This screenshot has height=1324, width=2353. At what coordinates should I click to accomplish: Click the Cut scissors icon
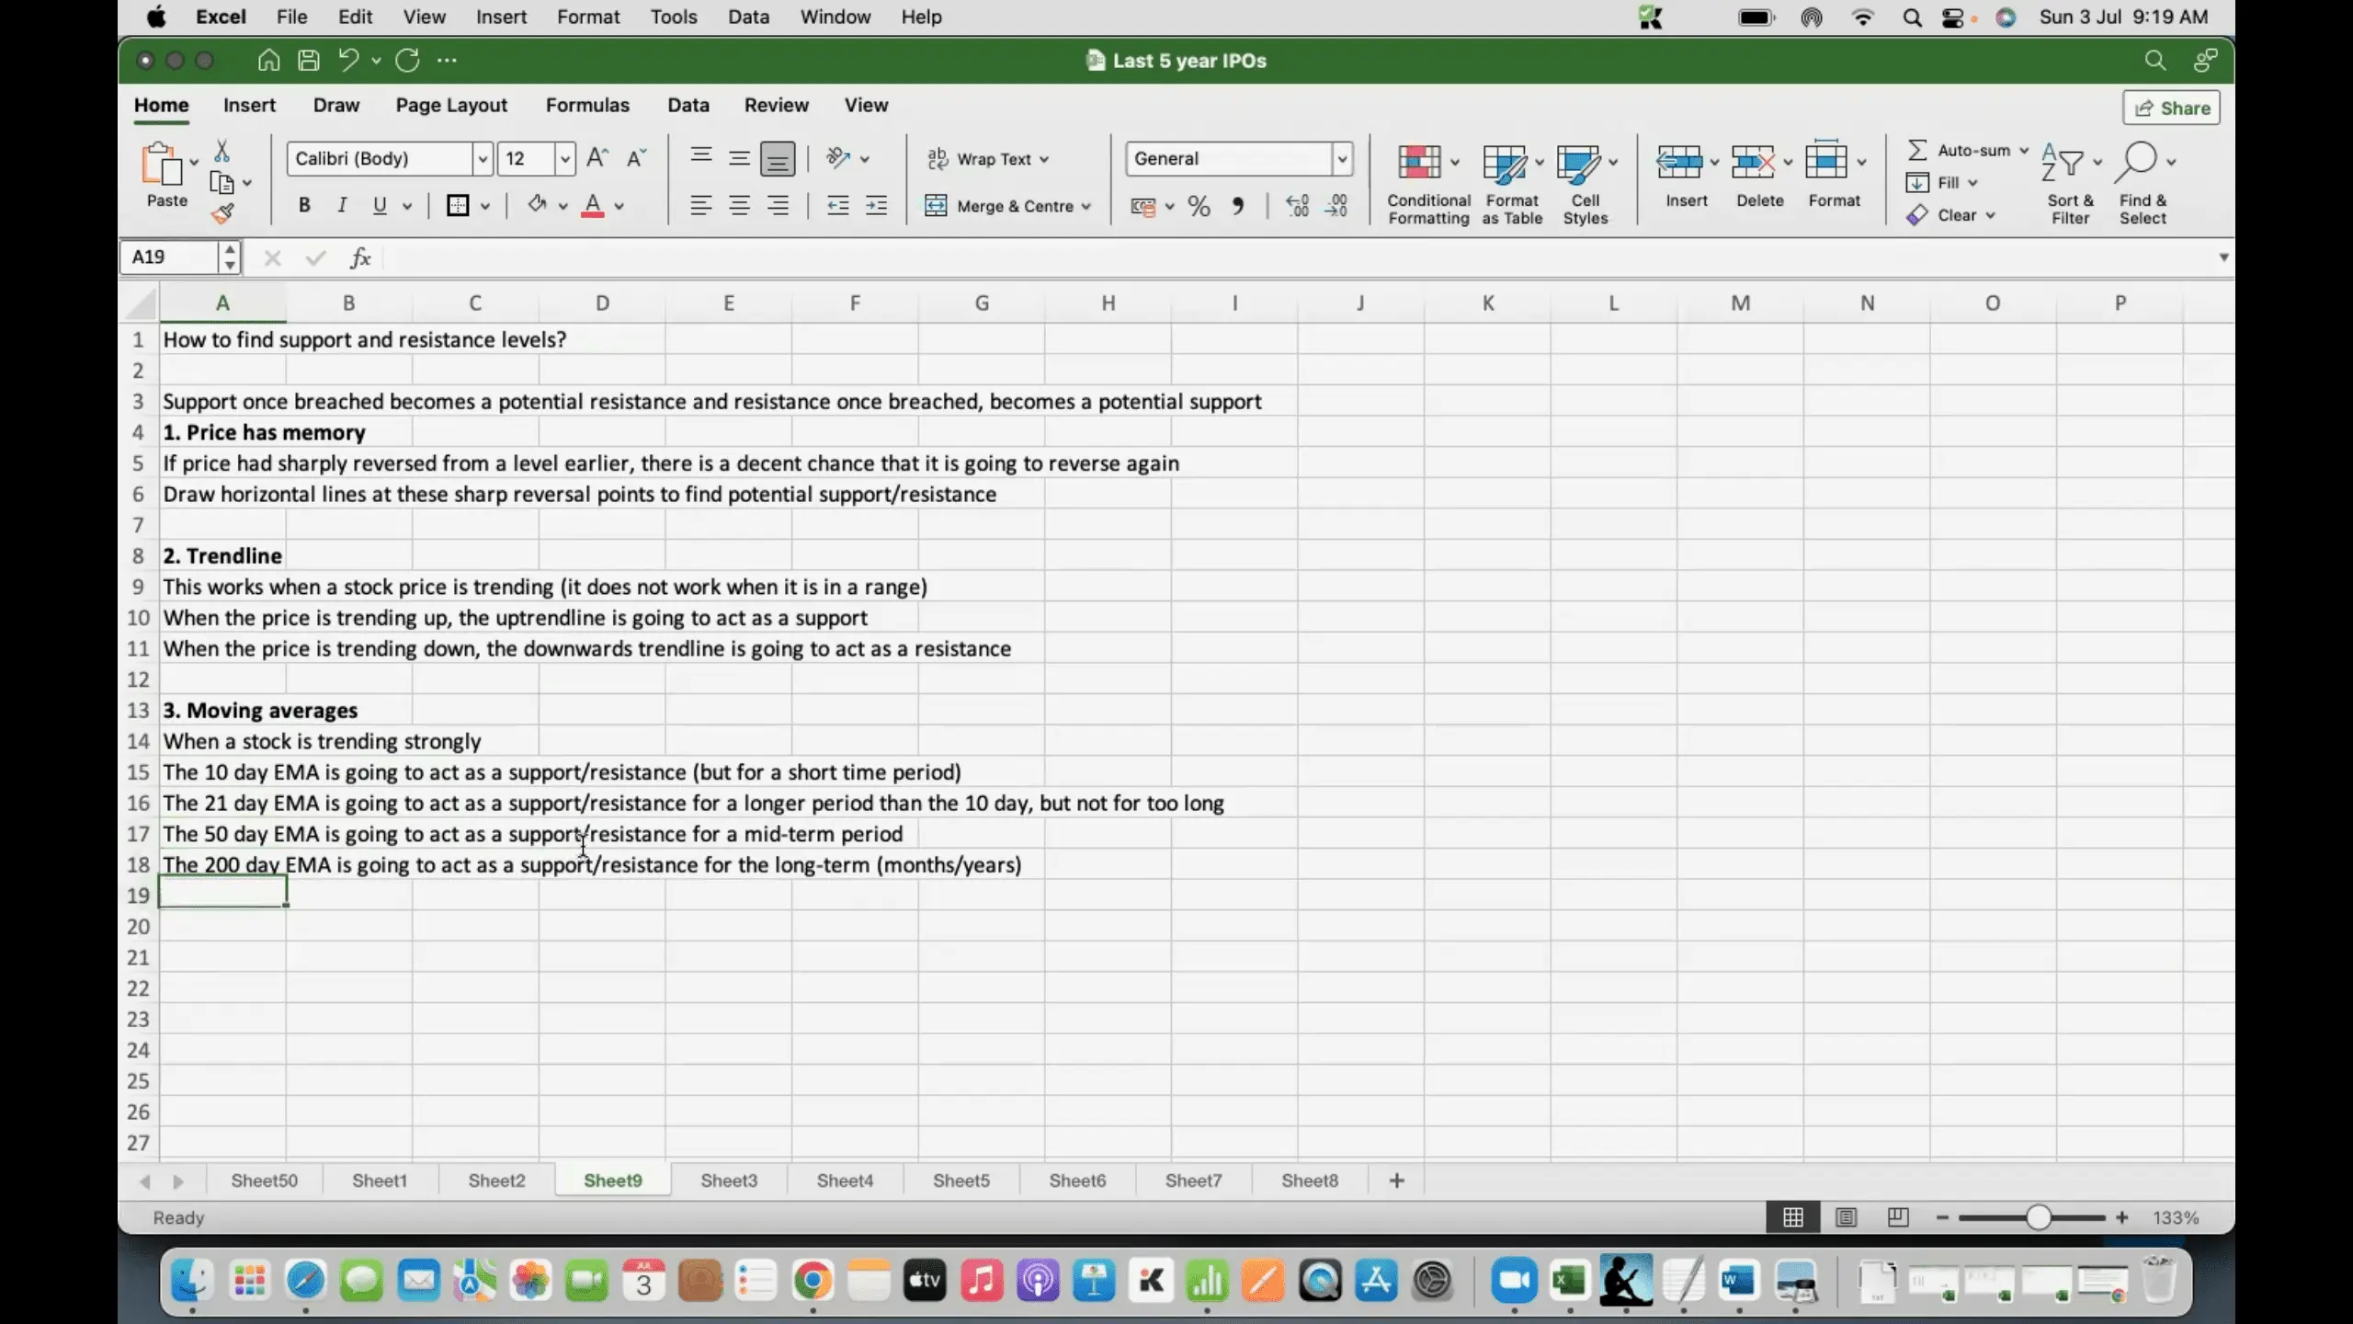click(222, 151)
